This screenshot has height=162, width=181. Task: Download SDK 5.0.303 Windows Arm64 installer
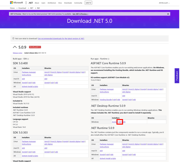[x=25, y=152]
